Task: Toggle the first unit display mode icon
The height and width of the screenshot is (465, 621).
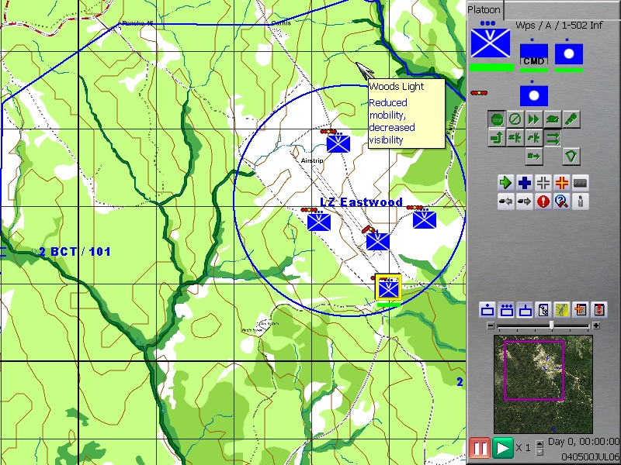Action: click(486, 310)
